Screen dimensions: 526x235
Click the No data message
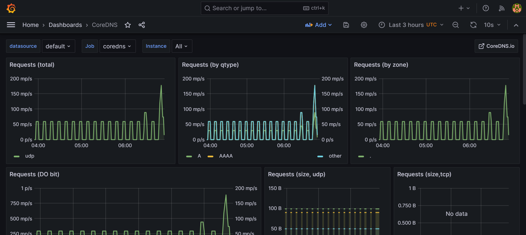tap(457, 214)
